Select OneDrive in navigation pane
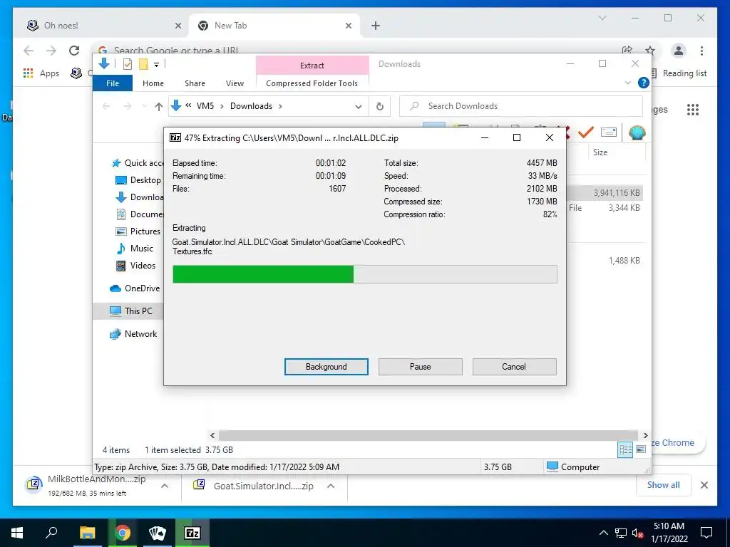Viewport: 730px width, 547px height. click(135, 288)
